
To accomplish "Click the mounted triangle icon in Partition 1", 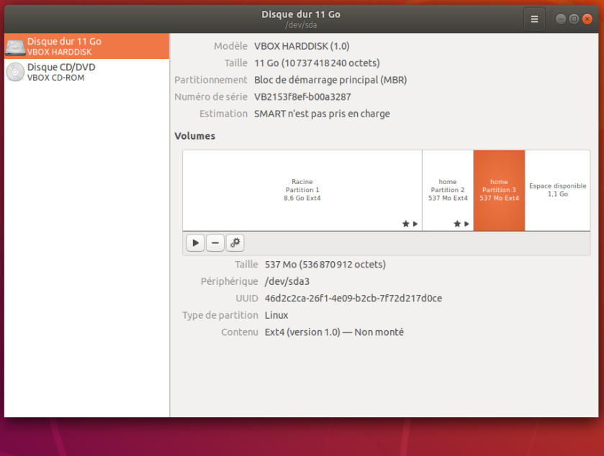I will point(415,224).
